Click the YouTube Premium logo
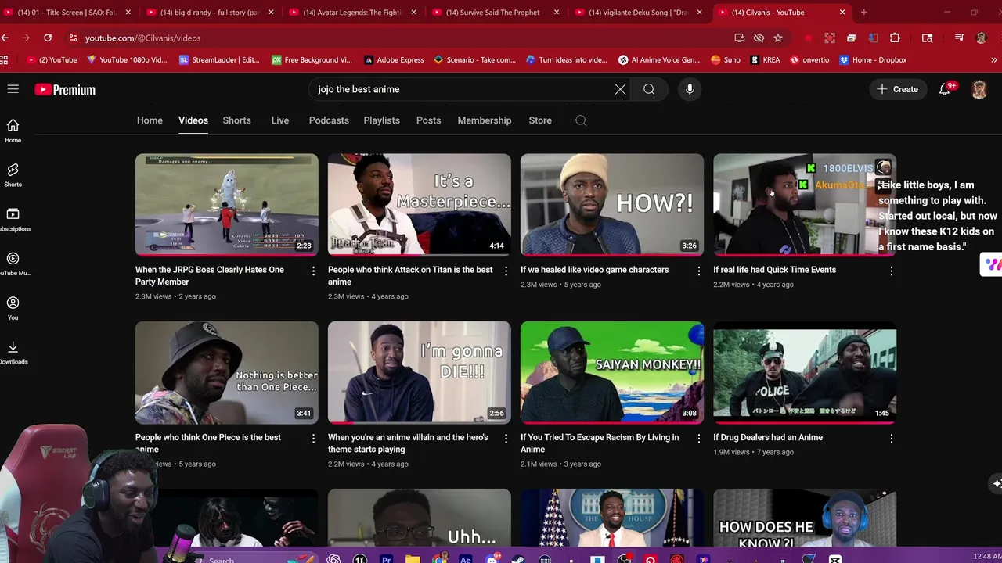Screen dimensions: 1002x563 tap(65, 90)
